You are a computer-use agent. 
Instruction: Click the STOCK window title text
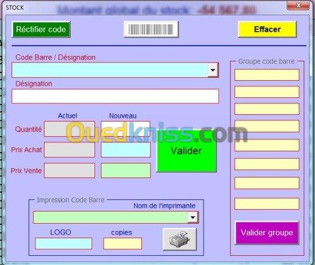[15, 8]
